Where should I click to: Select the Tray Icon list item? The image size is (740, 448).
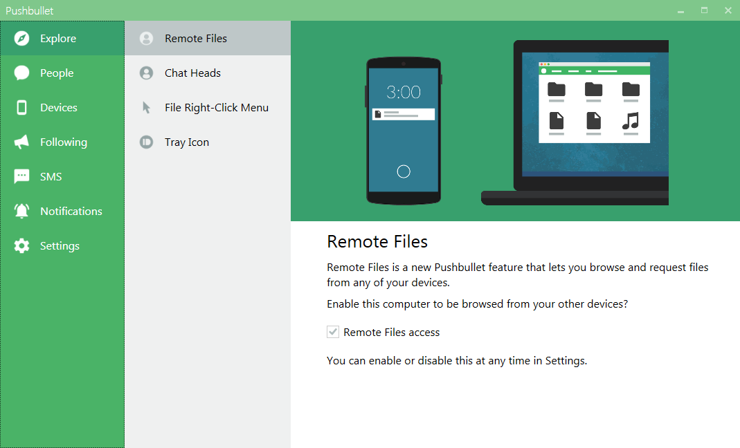[x=208, y=142]
